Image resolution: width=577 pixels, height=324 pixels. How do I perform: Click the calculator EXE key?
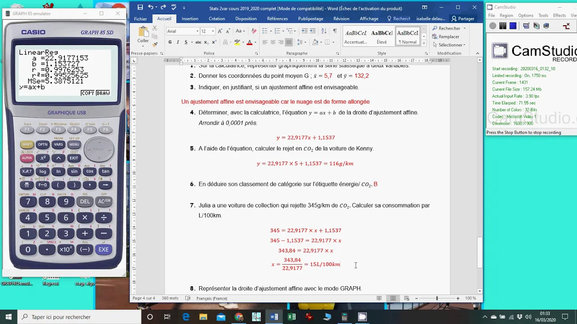click(x=104, y=249)
